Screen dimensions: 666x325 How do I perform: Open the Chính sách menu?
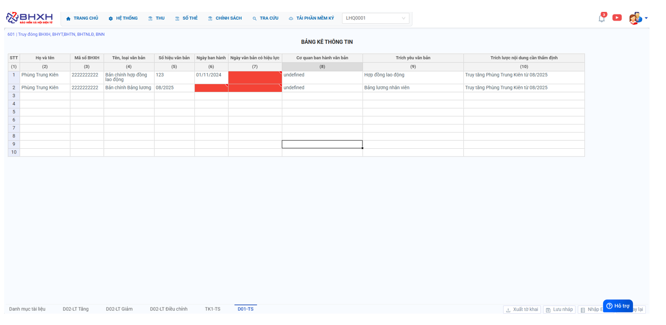(x=225, y=18)
